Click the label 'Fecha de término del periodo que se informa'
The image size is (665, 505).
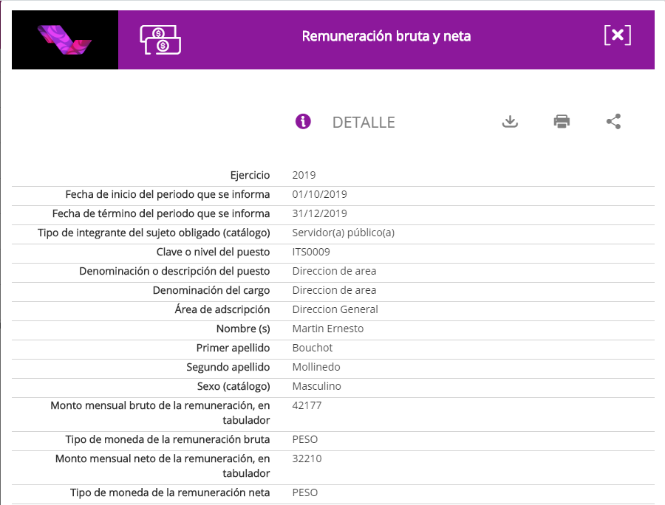point(161,213)
